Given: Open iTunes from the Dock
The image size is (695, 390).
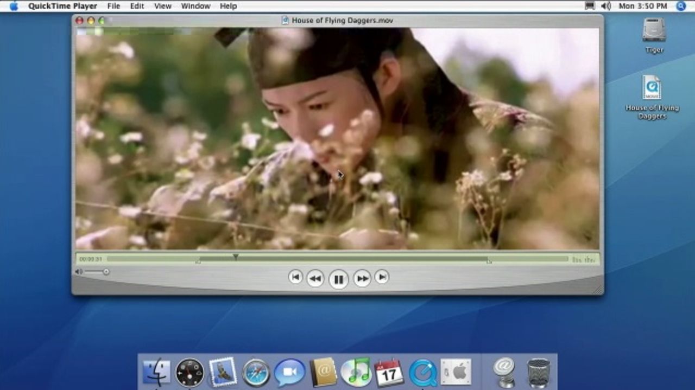Looking at the screenshot, I should point(356,373).
